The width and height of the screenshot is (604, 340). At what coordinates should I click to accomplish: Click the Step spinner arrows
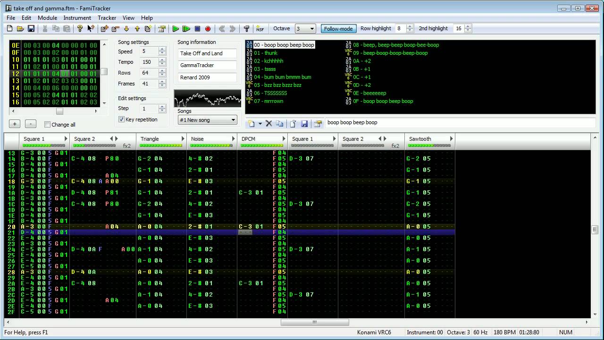162,109
